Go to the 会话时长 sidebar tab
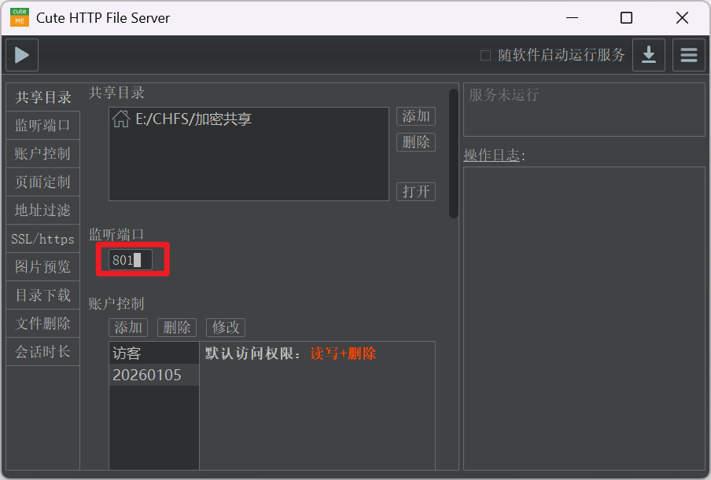 pos(43,352)
